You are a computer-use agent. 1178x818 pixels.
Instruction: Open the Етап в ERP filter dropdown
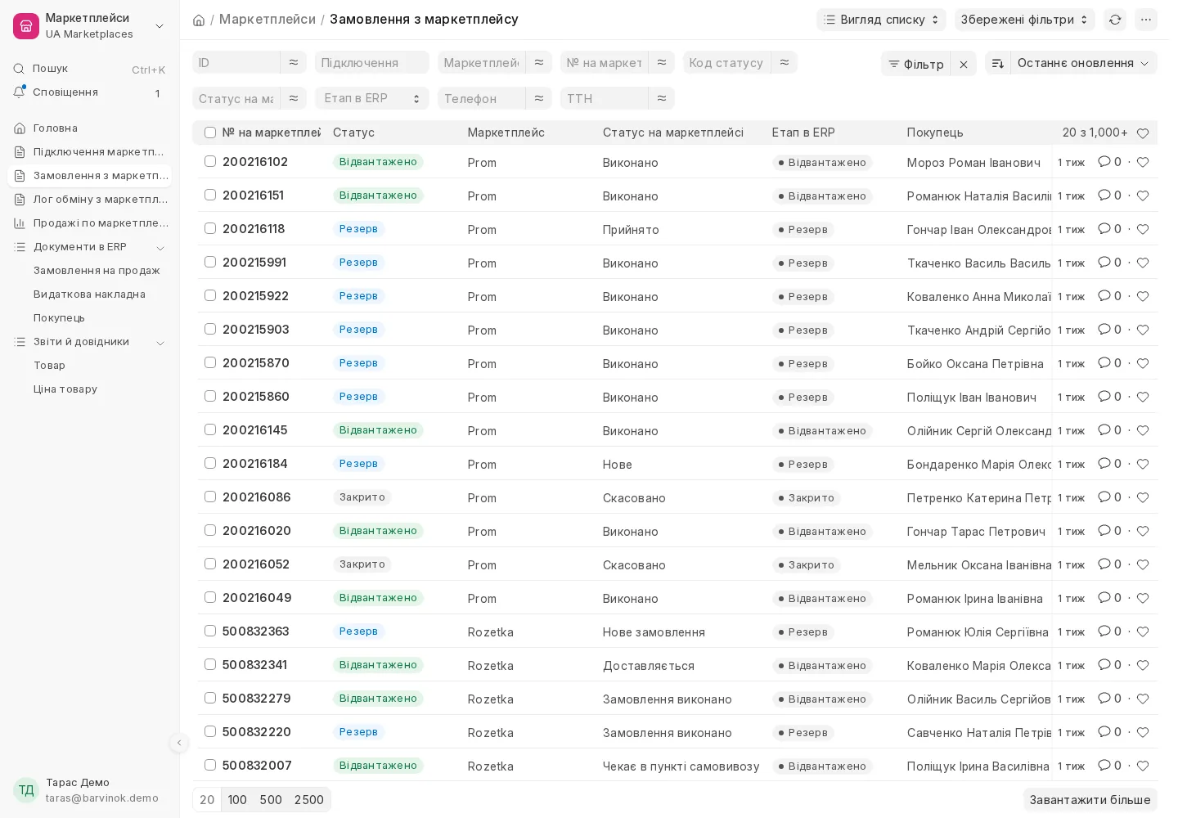point(372,98)
